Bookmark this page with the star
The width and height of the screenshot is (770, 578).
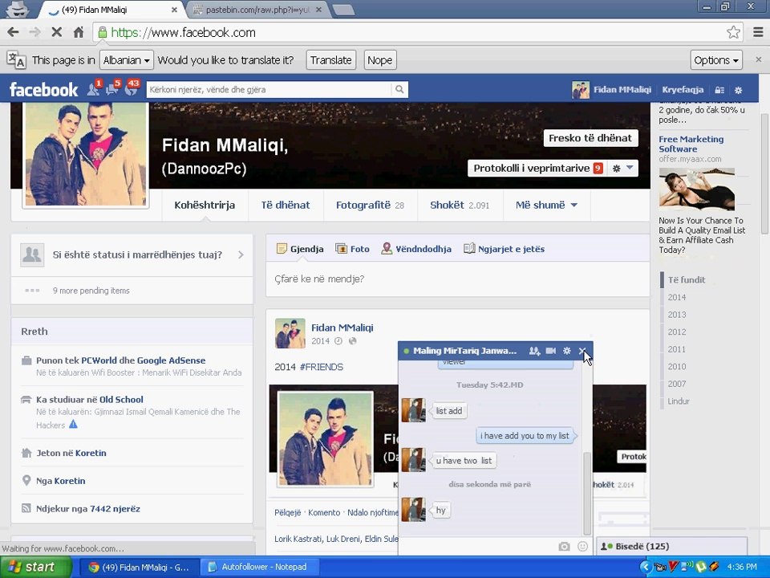point(733,32)
